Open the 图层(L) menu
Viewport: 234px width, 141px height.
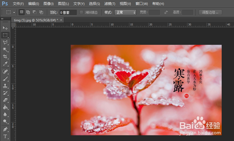[x=63, y=4]
